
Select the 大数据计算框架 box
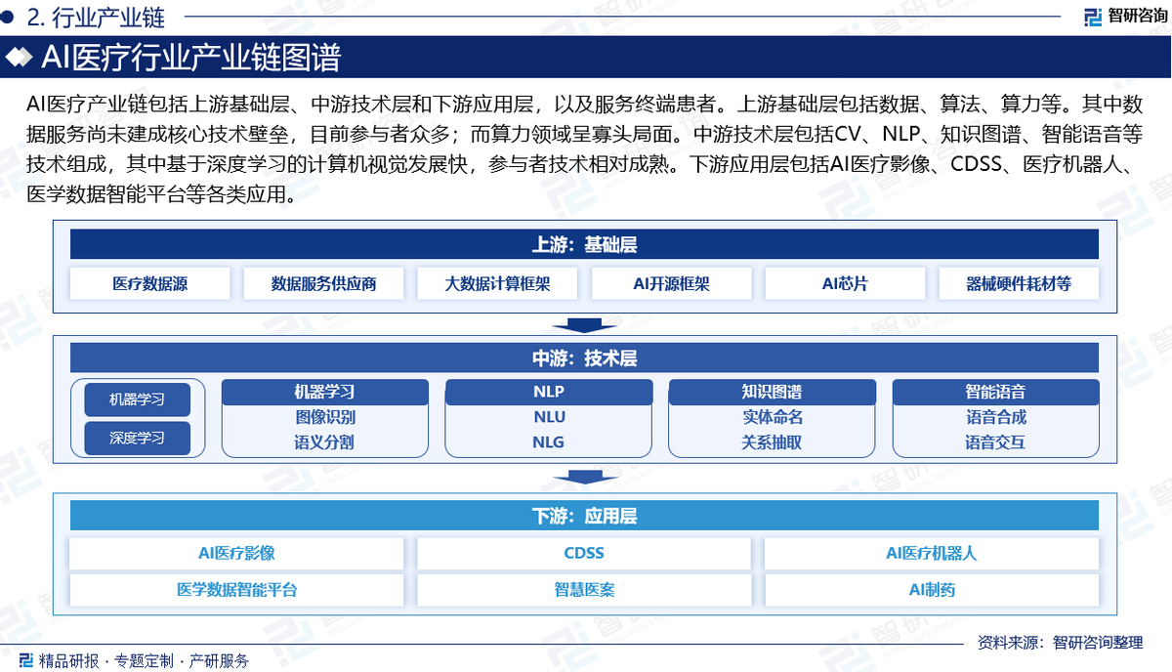(x=497, y=284)
